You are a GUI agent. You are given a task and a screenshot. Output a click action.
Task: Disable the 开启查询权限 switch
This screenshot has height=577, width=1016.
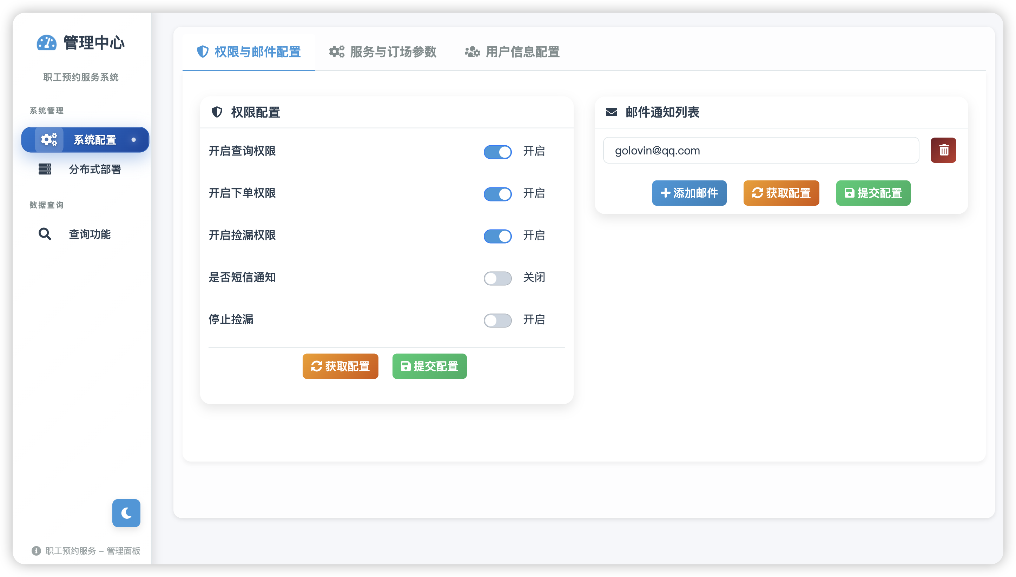[497, 152]
